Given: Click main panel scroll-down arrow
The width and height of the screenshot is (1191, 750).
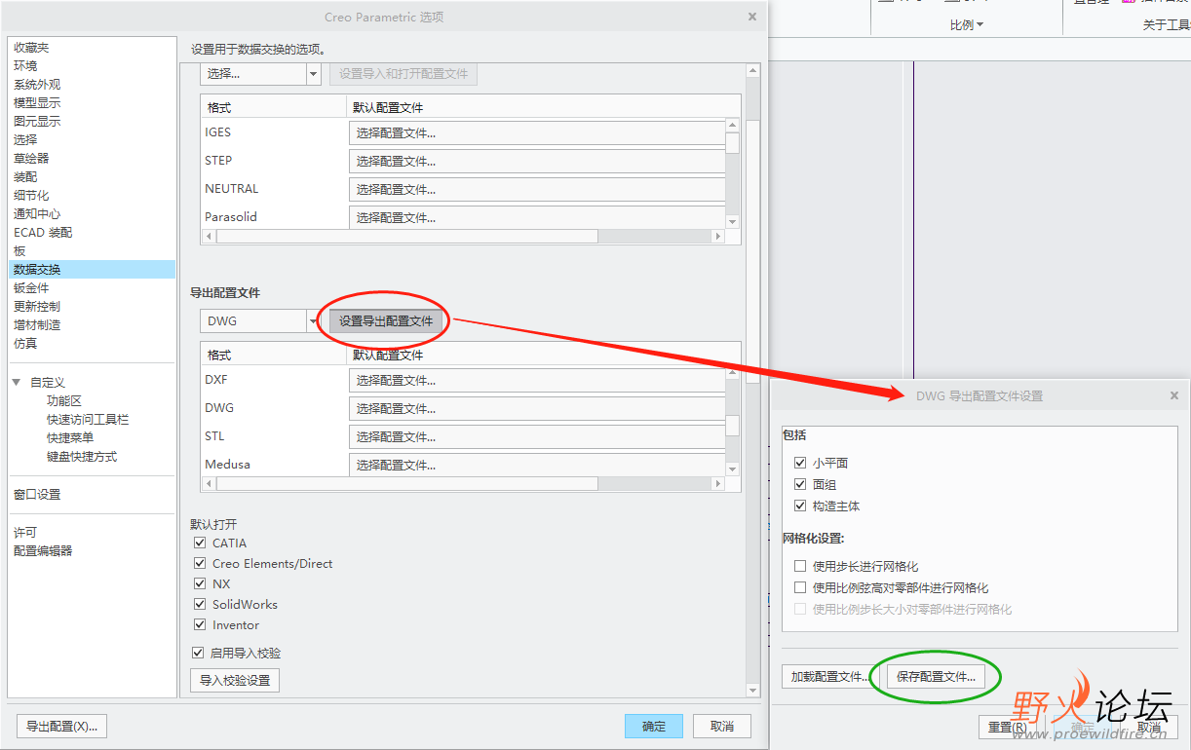Looking at the screenshot, I should [752, 691].
